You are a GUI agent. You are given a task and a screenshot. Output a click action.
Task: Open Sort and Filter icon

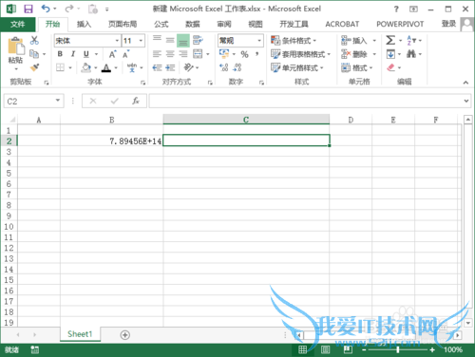(x=411, y=40)
